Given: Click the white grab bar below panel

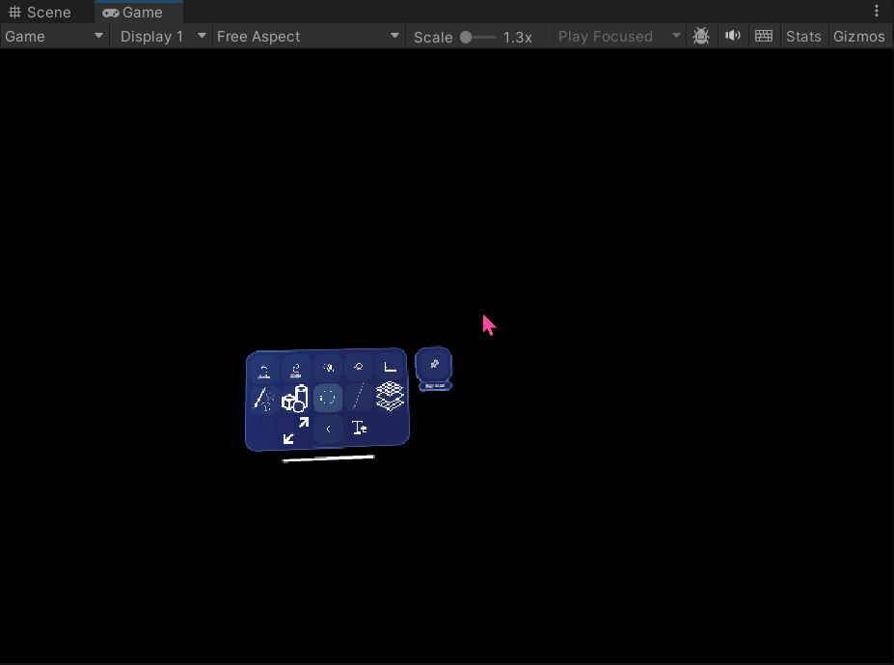Looking at the screenshot, I should pyautogui.click(x=329, y=458).
